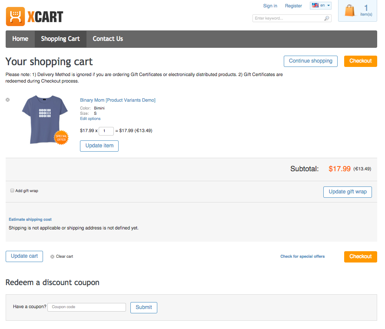The width and height of the screenshot is (385, 329).
Task: Click the Update cart button
Action: 24,256
